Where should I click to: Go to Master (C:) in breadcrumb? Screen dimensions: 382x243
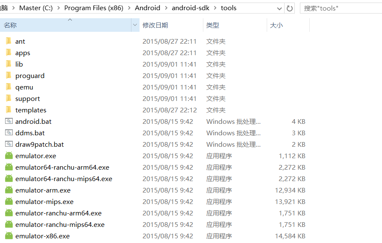coord(36,8)
